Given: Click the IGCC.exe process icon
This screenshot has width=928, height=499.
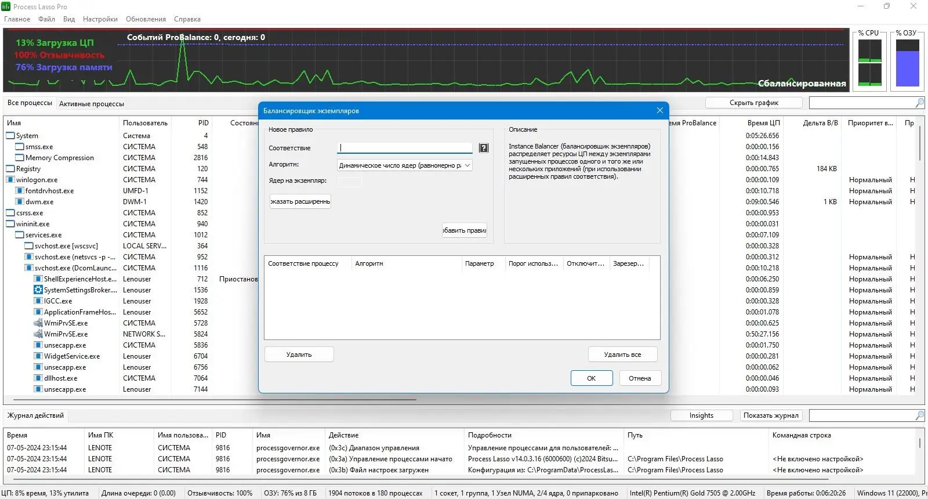Looking at the screenshot, I should [x=38, y=301].
